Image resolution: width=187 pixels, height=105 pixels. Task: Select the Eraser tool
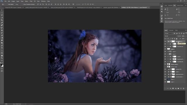pyautogui.click(x=2, y=35)
